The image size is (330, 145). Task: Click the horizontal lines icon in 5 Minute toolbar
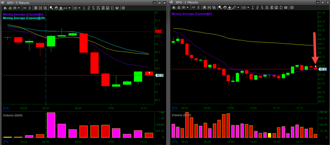[x=25, y=8]
